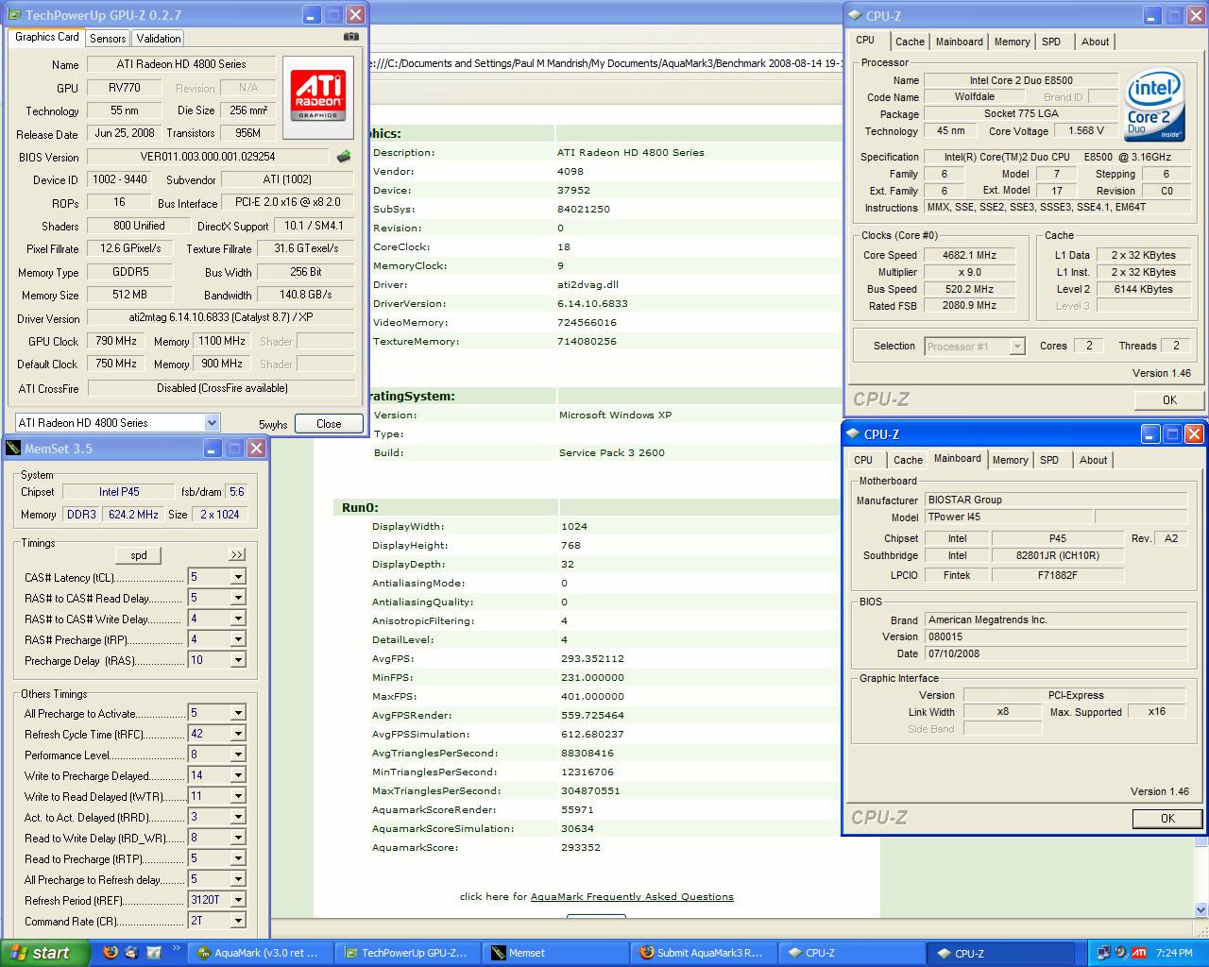Select the GPU-Z Graphics Card tab
Image resolution: width=1209 pixels, height=967 pixels.
[47, 37]
